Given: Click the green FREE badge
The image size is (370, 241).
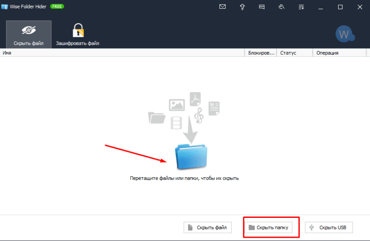Looking at the screenshot, I should tap(57, 6).
